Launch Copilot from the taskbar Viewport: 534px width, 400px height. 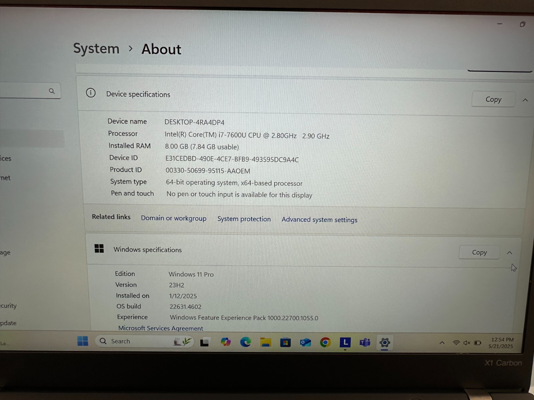click(226, 342)
